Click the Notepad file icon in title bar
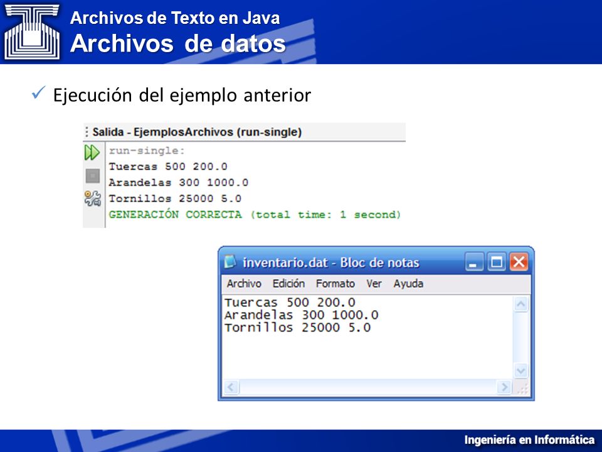 coord(230,262)
